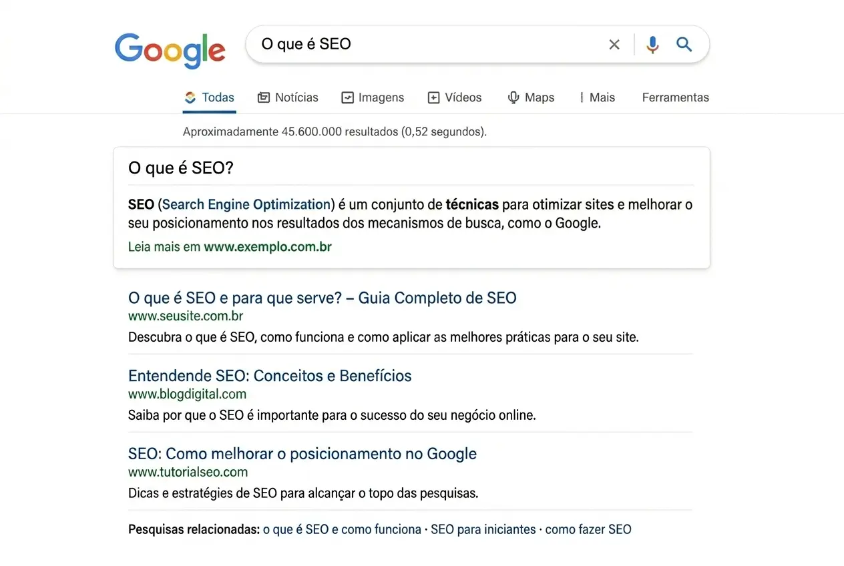This screenshot has width=844, height=566.
Task: Open the Vídeos tab
Action: point(454,97)
